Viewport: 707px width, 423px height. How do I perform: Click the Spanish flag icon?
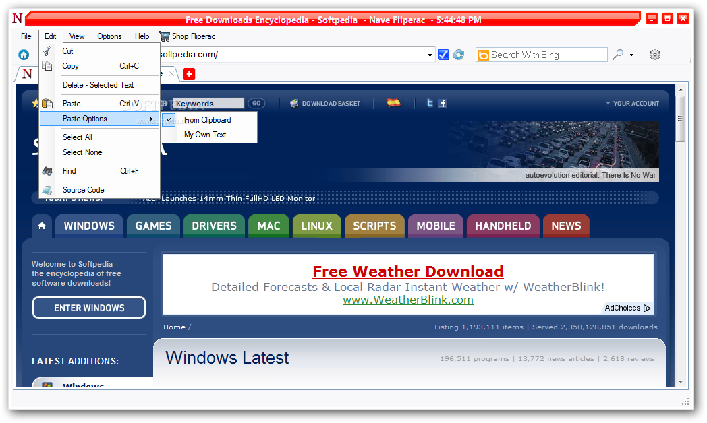tap(393, 103)
